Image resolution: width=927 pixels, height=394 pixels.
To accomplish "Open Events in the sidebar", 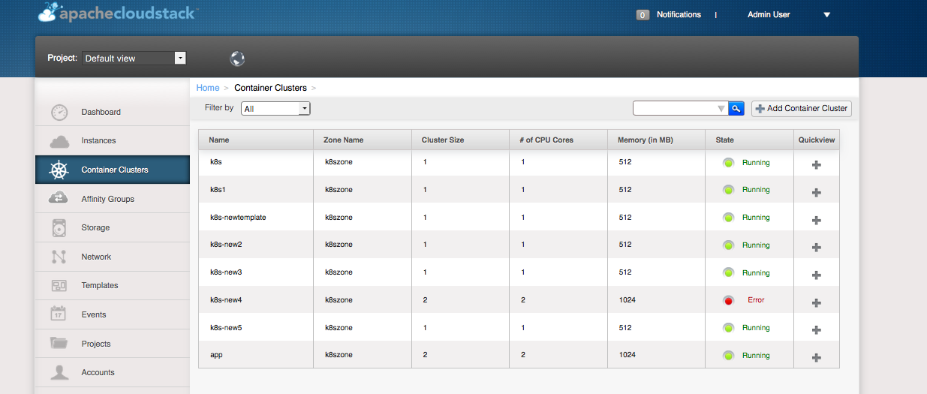I will [113, 314].
